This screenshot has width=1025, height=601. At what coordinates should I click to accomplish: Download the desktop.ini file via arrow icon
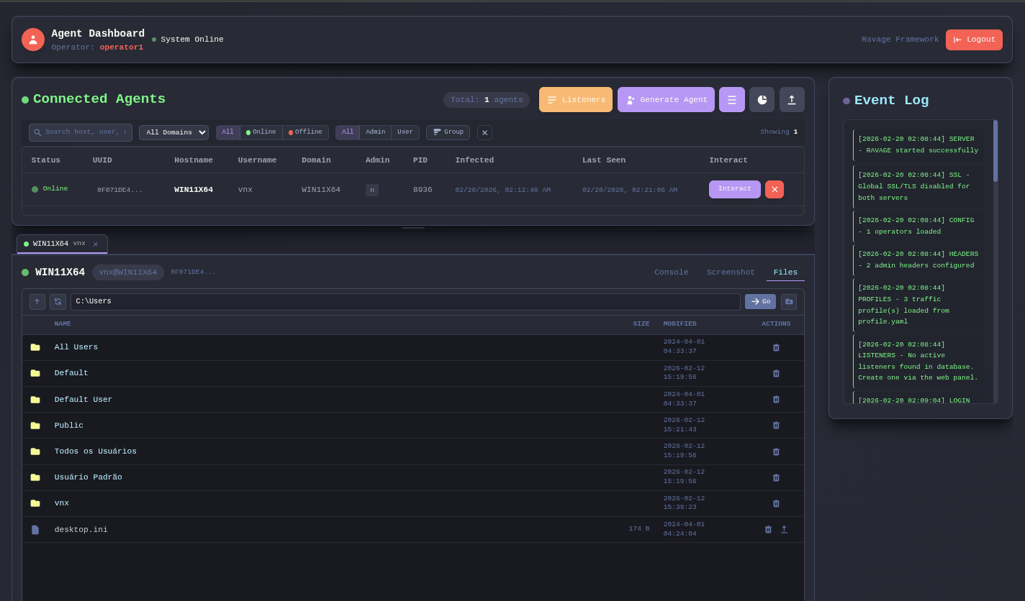[x=785, y=530]
